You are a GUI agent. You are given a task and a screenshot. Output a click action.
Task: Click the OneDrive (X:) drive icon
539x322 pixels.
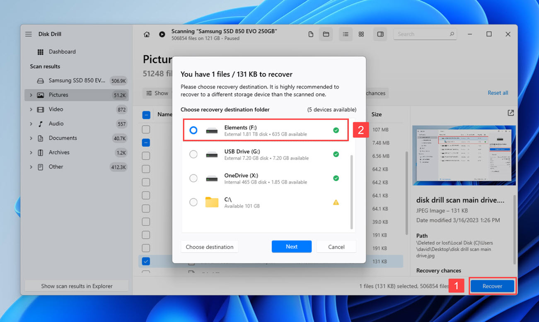(212, 179)
